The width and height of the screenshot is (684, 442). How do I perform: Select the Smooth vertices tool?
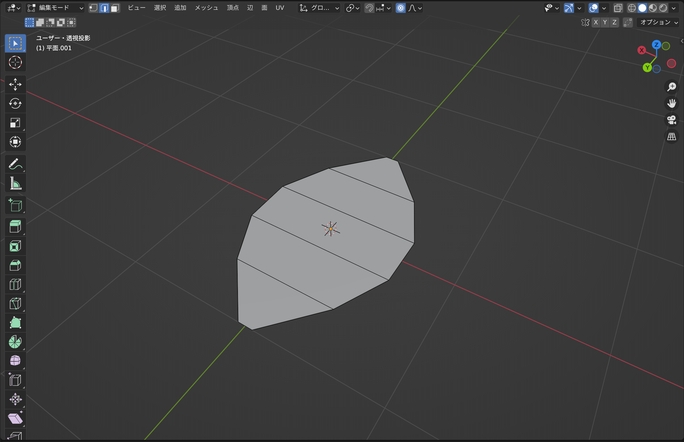[15, 361]
